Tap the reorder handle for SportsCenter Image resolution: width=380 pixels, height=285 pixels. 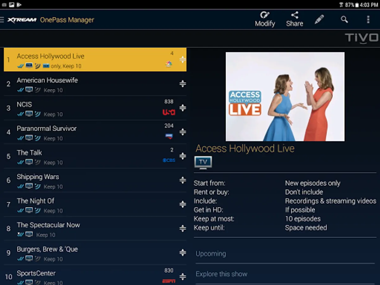click(182, 276)
